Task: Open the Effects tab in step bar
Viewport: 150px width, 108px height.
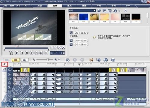Action: [x=70, y=6]
